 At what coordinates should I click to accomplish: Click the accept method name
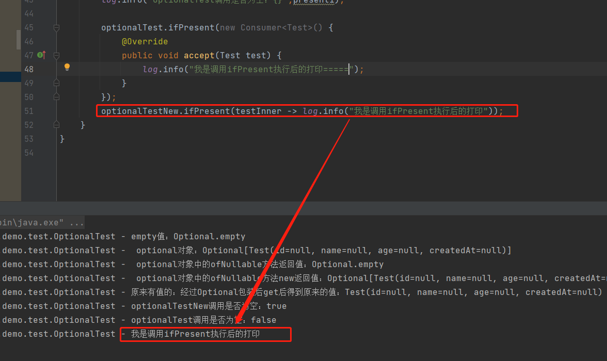tap(199, 55)
